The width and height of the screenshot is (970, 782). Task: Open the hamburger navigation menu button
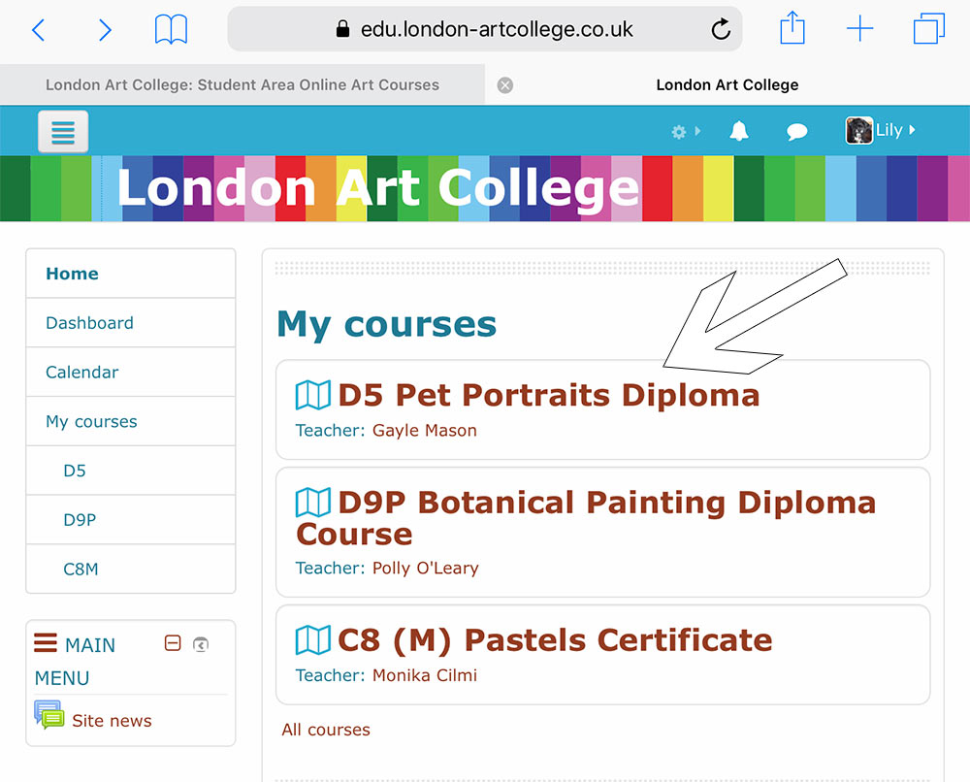pyautogui.click(x=63, y=131)
